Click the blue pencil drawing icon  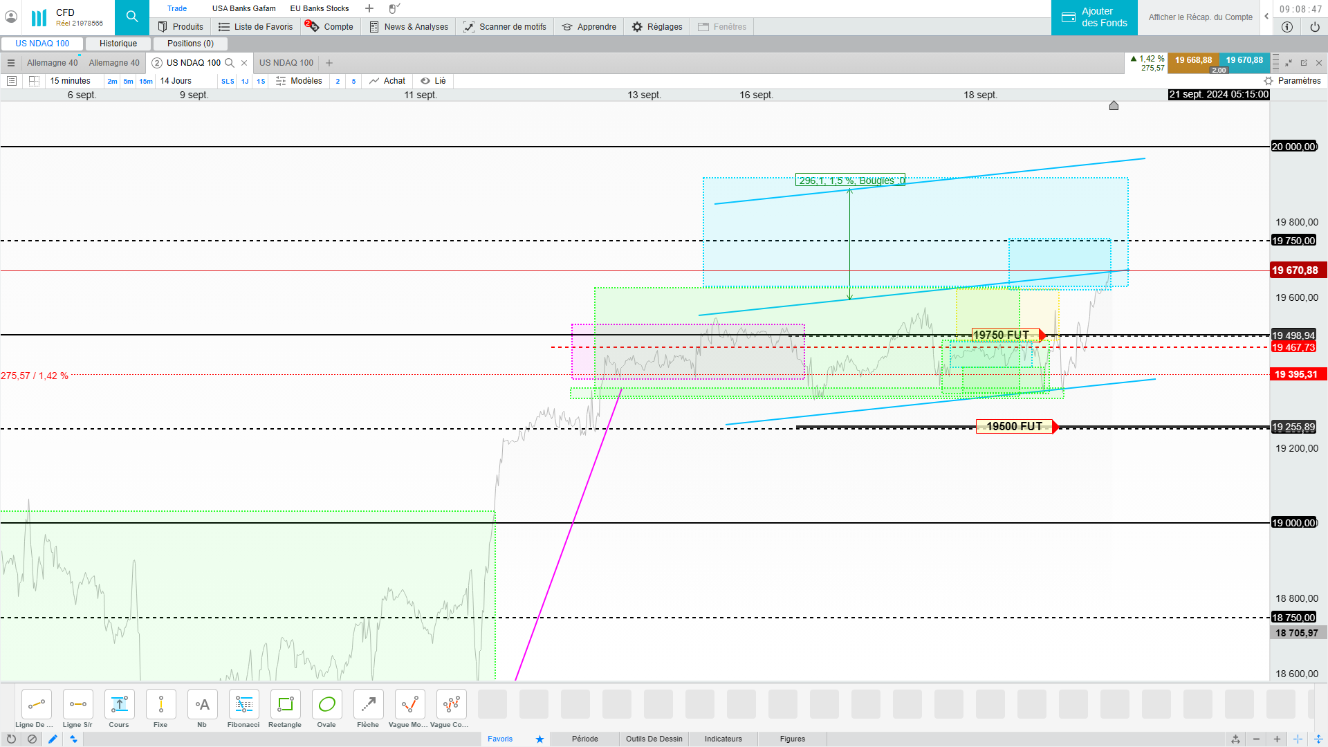click(53, 739)
